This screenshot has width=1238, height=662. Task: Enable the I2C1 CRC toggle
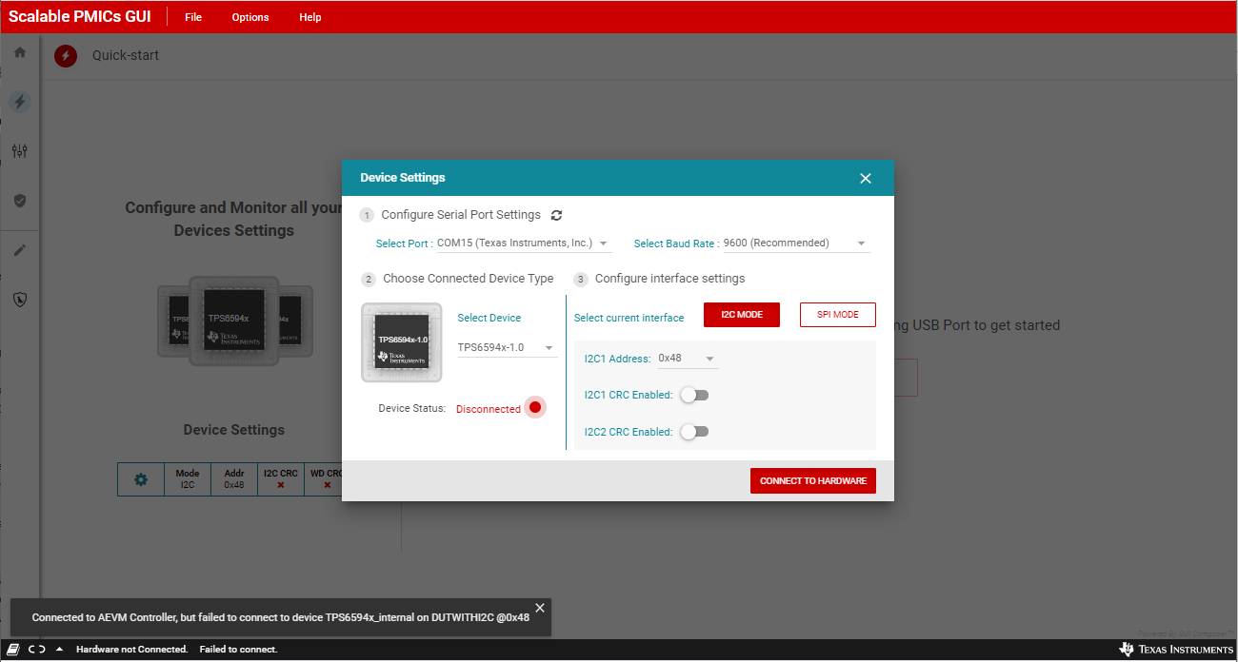pyautogui.click(x=694, y=395)
